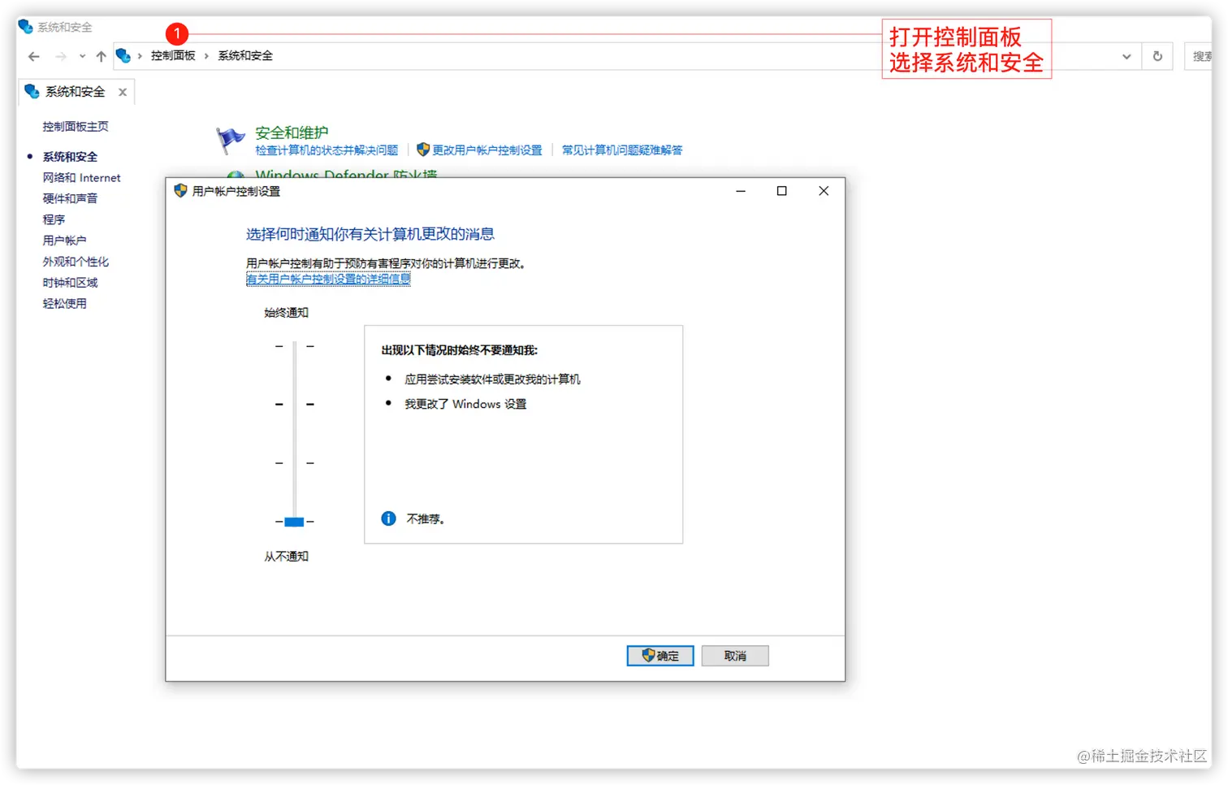The image size is (1228, 785).
Task: Click the blue info icon next to 不推荐
Action: pos(387,518)
